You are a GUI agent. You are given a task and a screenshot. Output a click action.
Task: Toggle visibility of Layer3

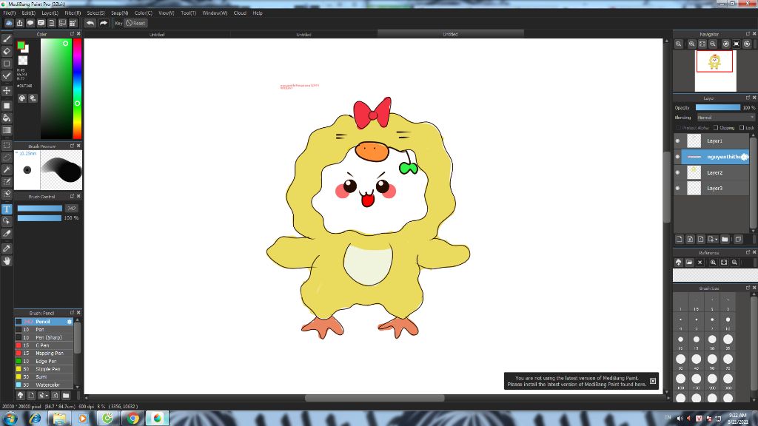677,189
